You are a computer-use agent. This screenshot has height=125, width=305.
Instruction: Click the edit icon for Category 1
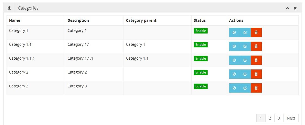coord(245,32)
